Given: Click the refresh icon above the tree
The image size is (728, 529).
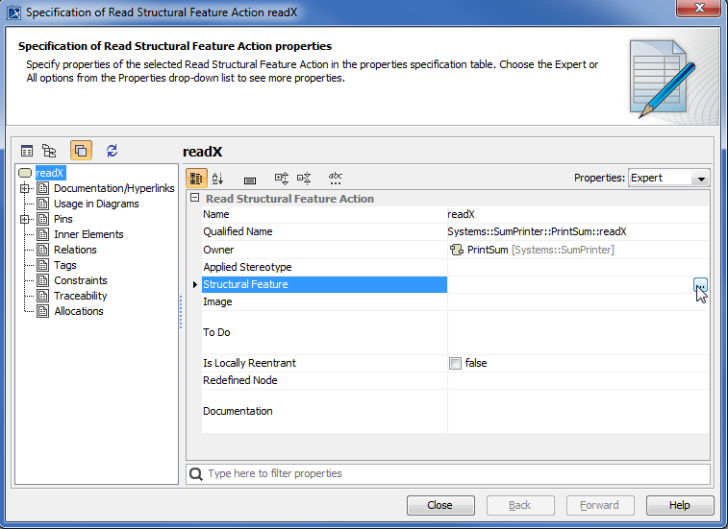Looking at the screenshot, I should tap(112, 151).
